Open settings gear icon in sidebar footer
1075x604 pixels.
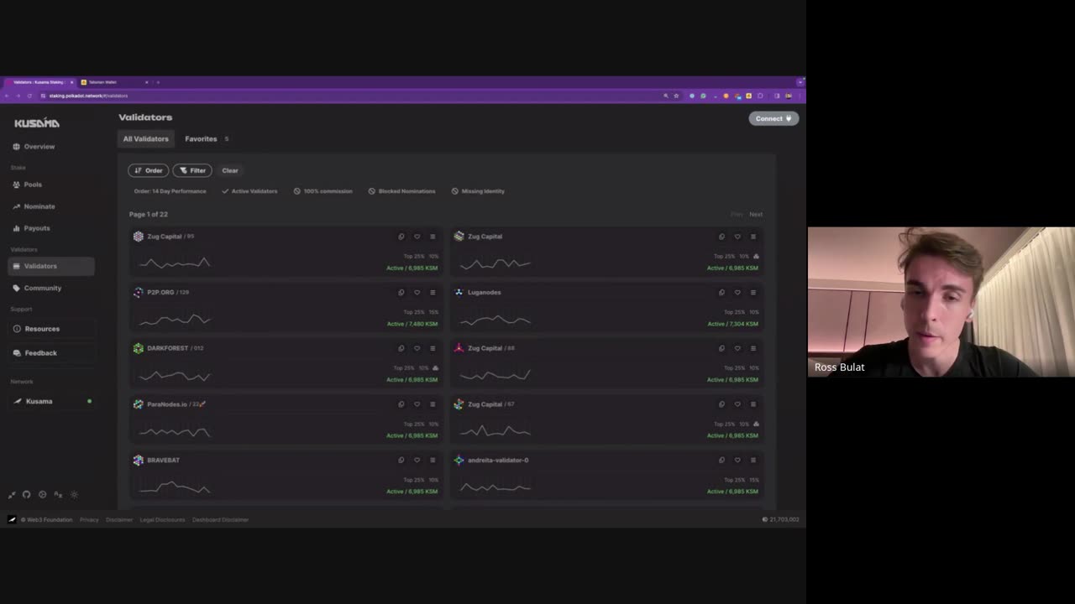coord(43,495)
